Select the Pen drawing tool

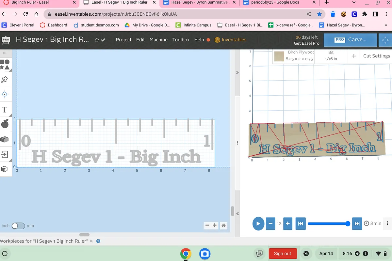tap(5, 80)
